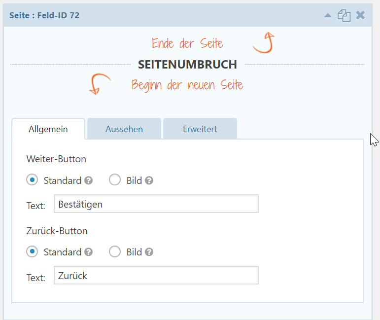This screenshot has height=320, width=380.
Task: Open help for Weiter-Button Bild option
Action: tap(149, 180)
